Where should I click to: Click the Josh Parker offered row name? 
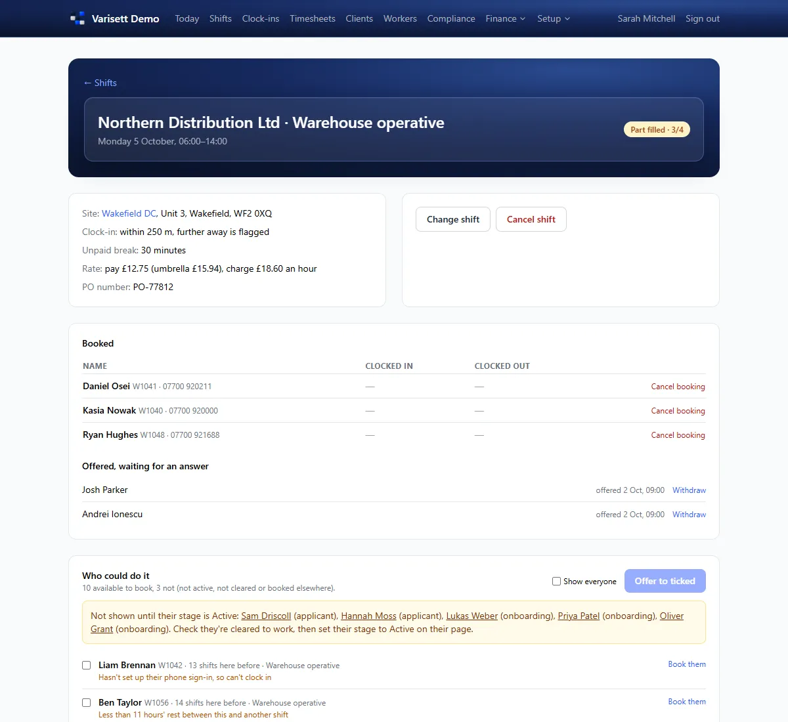click(105, 490)
